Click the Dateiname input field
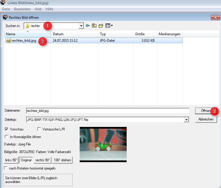221x188 pixels. (x=107, y=111)
